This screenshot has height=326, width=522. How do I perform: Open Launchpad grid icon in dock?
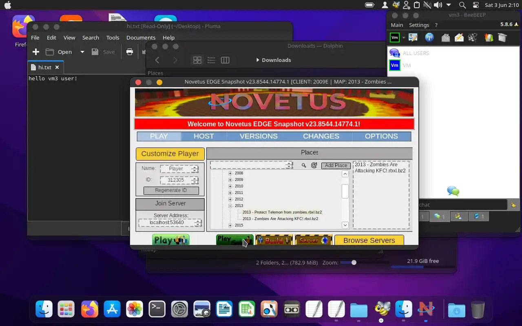(66, 309)
